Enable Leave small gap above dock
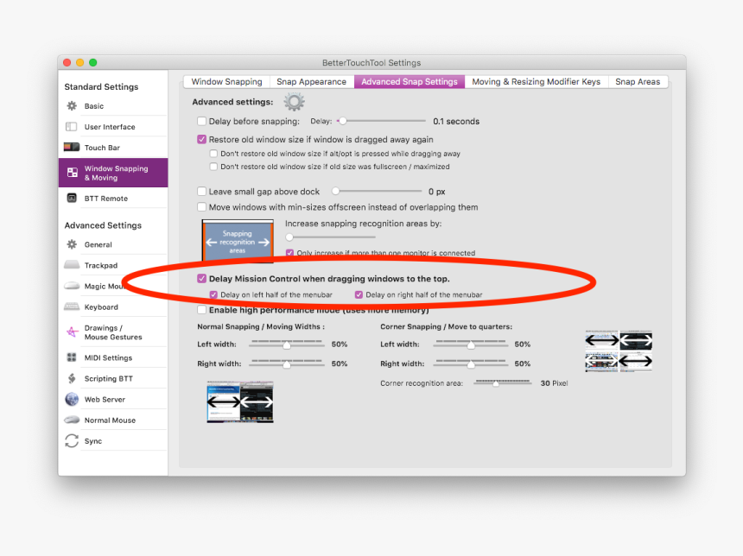 201,192
